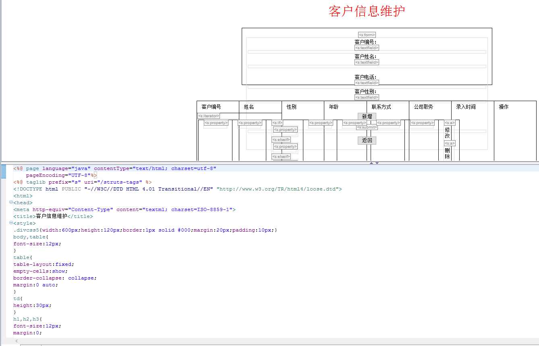Image resolution: width=539 pixels, height=346 pixels.
Task: Click the empty-cells:show; source line
Action: tap(41, 271)
